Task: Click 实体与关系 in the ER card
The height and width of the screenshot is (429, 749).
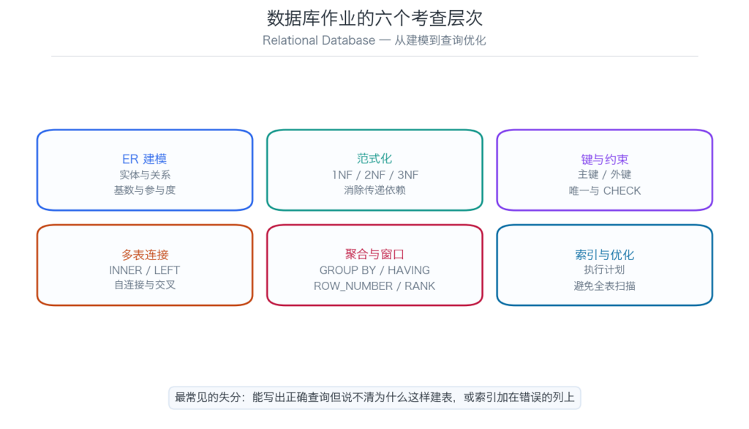Action: (x=145, y=175)
